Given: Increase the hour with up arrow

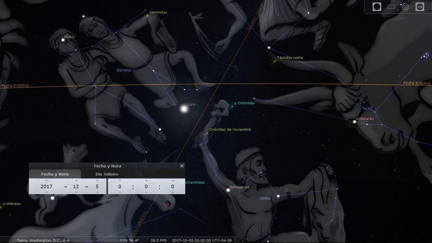Looking at the screenshot, I should pos(120,180).
